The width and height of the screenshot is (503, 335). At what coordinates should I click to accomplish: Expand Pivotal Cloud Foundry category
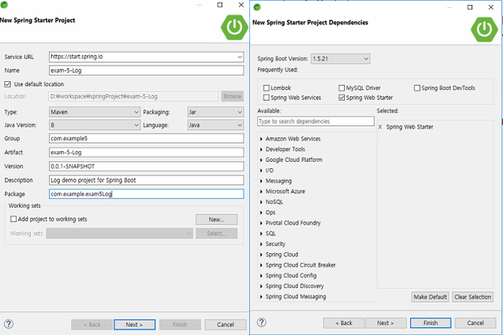pos(261,223)
